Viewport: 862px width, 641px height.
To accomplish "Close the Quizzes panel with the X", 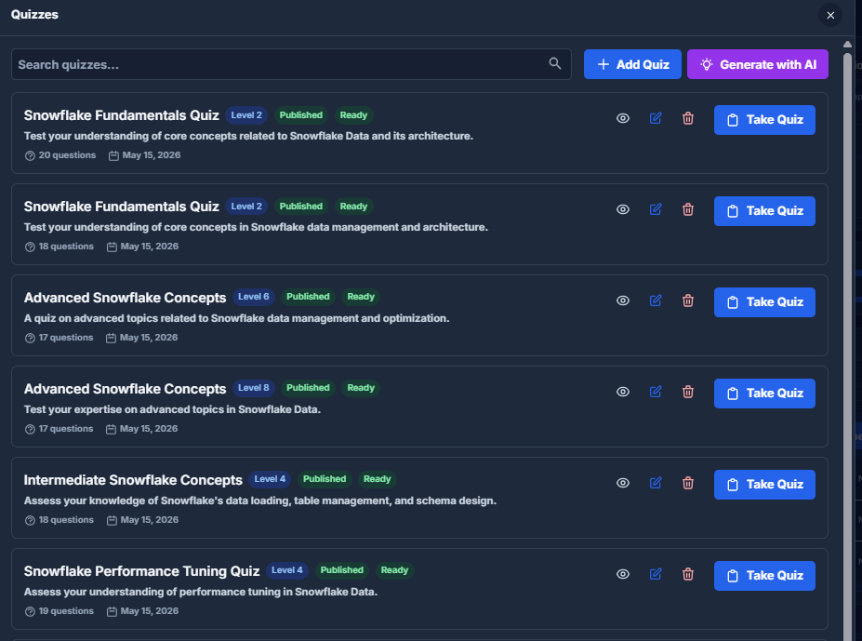I will click(830, 16).
